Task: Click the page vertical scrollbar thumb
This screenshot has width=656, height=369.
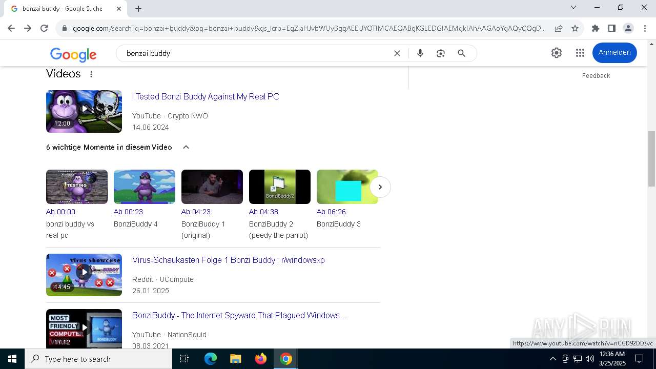Action: coord(651,159)
